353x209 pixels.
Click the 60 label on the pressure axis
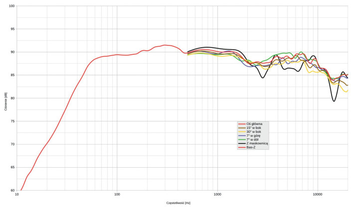click(13, 190)
